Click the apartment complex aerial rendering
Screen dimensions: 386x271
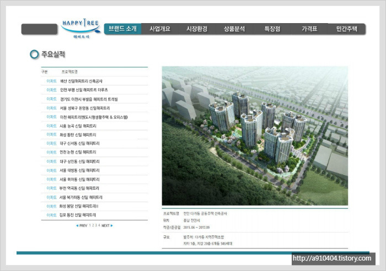click(x=255, y=136)
